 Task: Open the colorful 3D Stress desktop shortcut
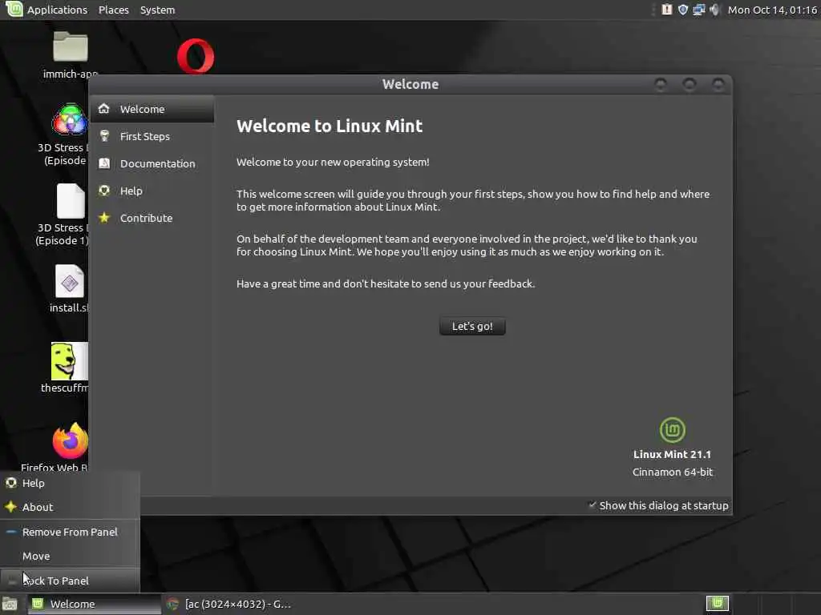tap(70, 120)
